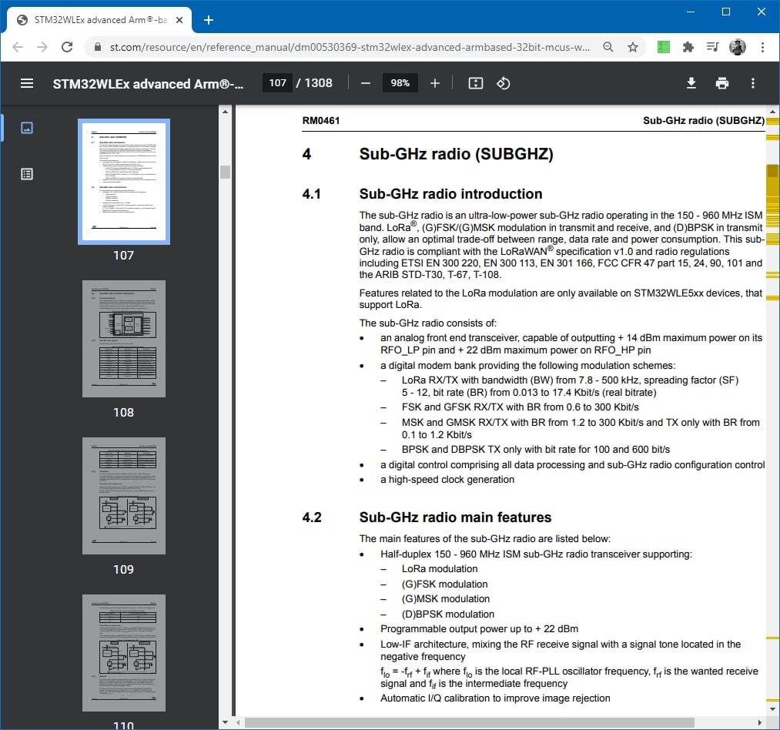Click "Programmable output power up to + 22 dBm"

(479, 629)
